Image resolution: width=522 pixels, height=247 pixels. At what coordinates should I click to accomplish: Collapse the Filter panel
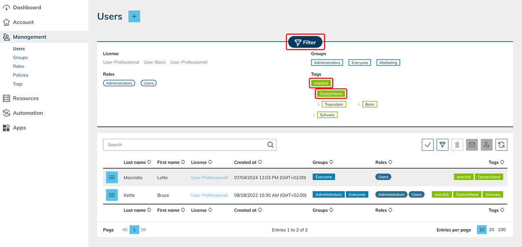click(305, 42)
